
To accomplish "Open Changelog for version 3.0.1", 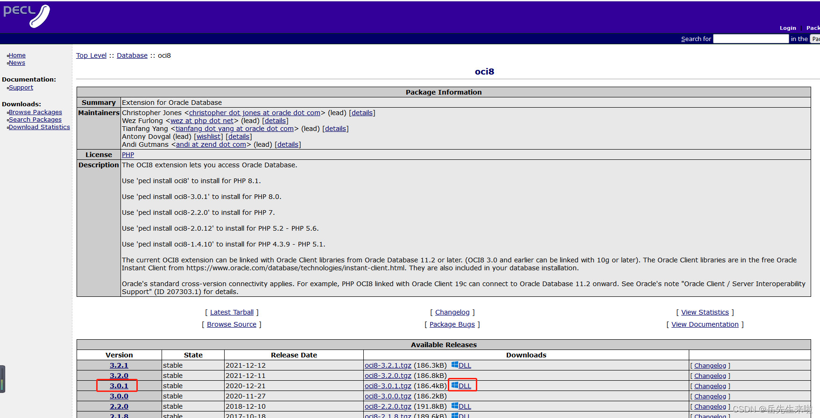I will coord(710,386).
